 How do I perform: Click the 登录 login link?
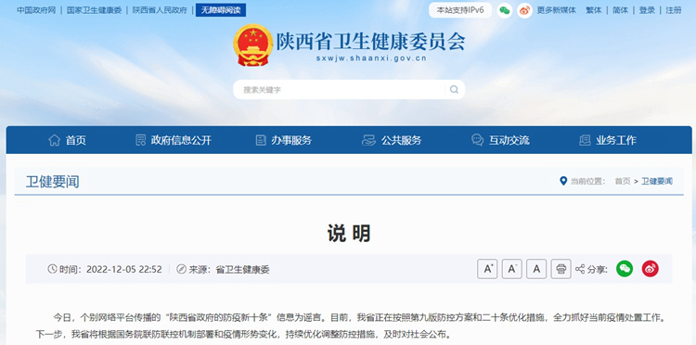647,10
